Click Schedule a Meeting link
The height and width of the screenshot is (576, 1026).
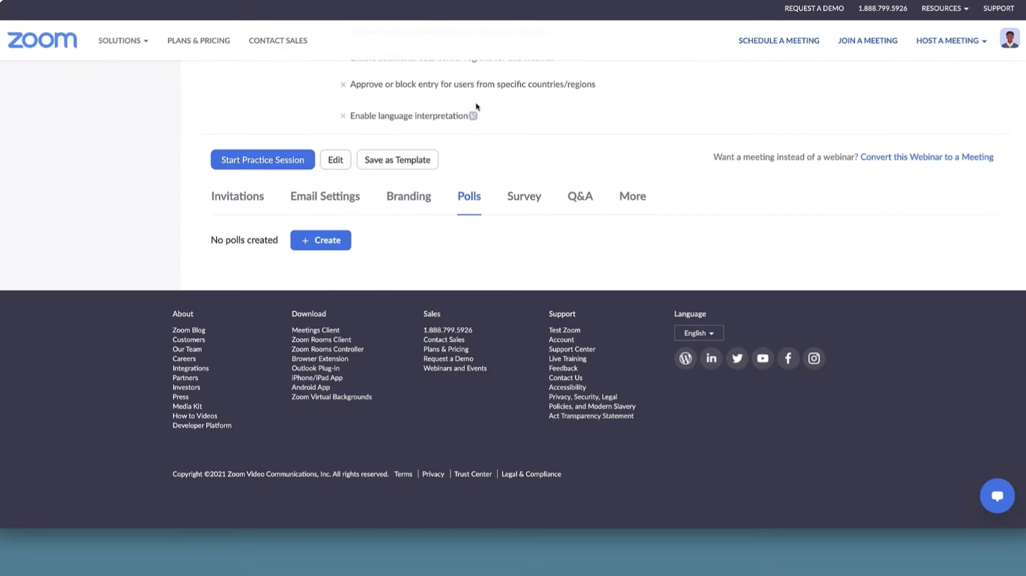point(779,41)
